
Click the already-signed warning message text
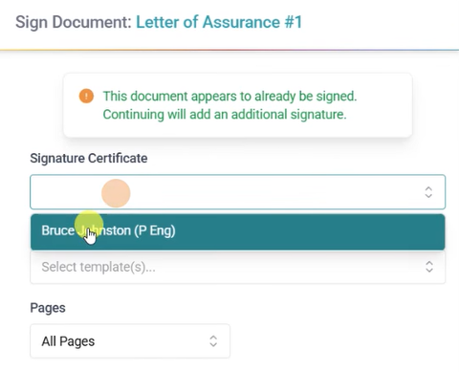(x=229, y=105)
